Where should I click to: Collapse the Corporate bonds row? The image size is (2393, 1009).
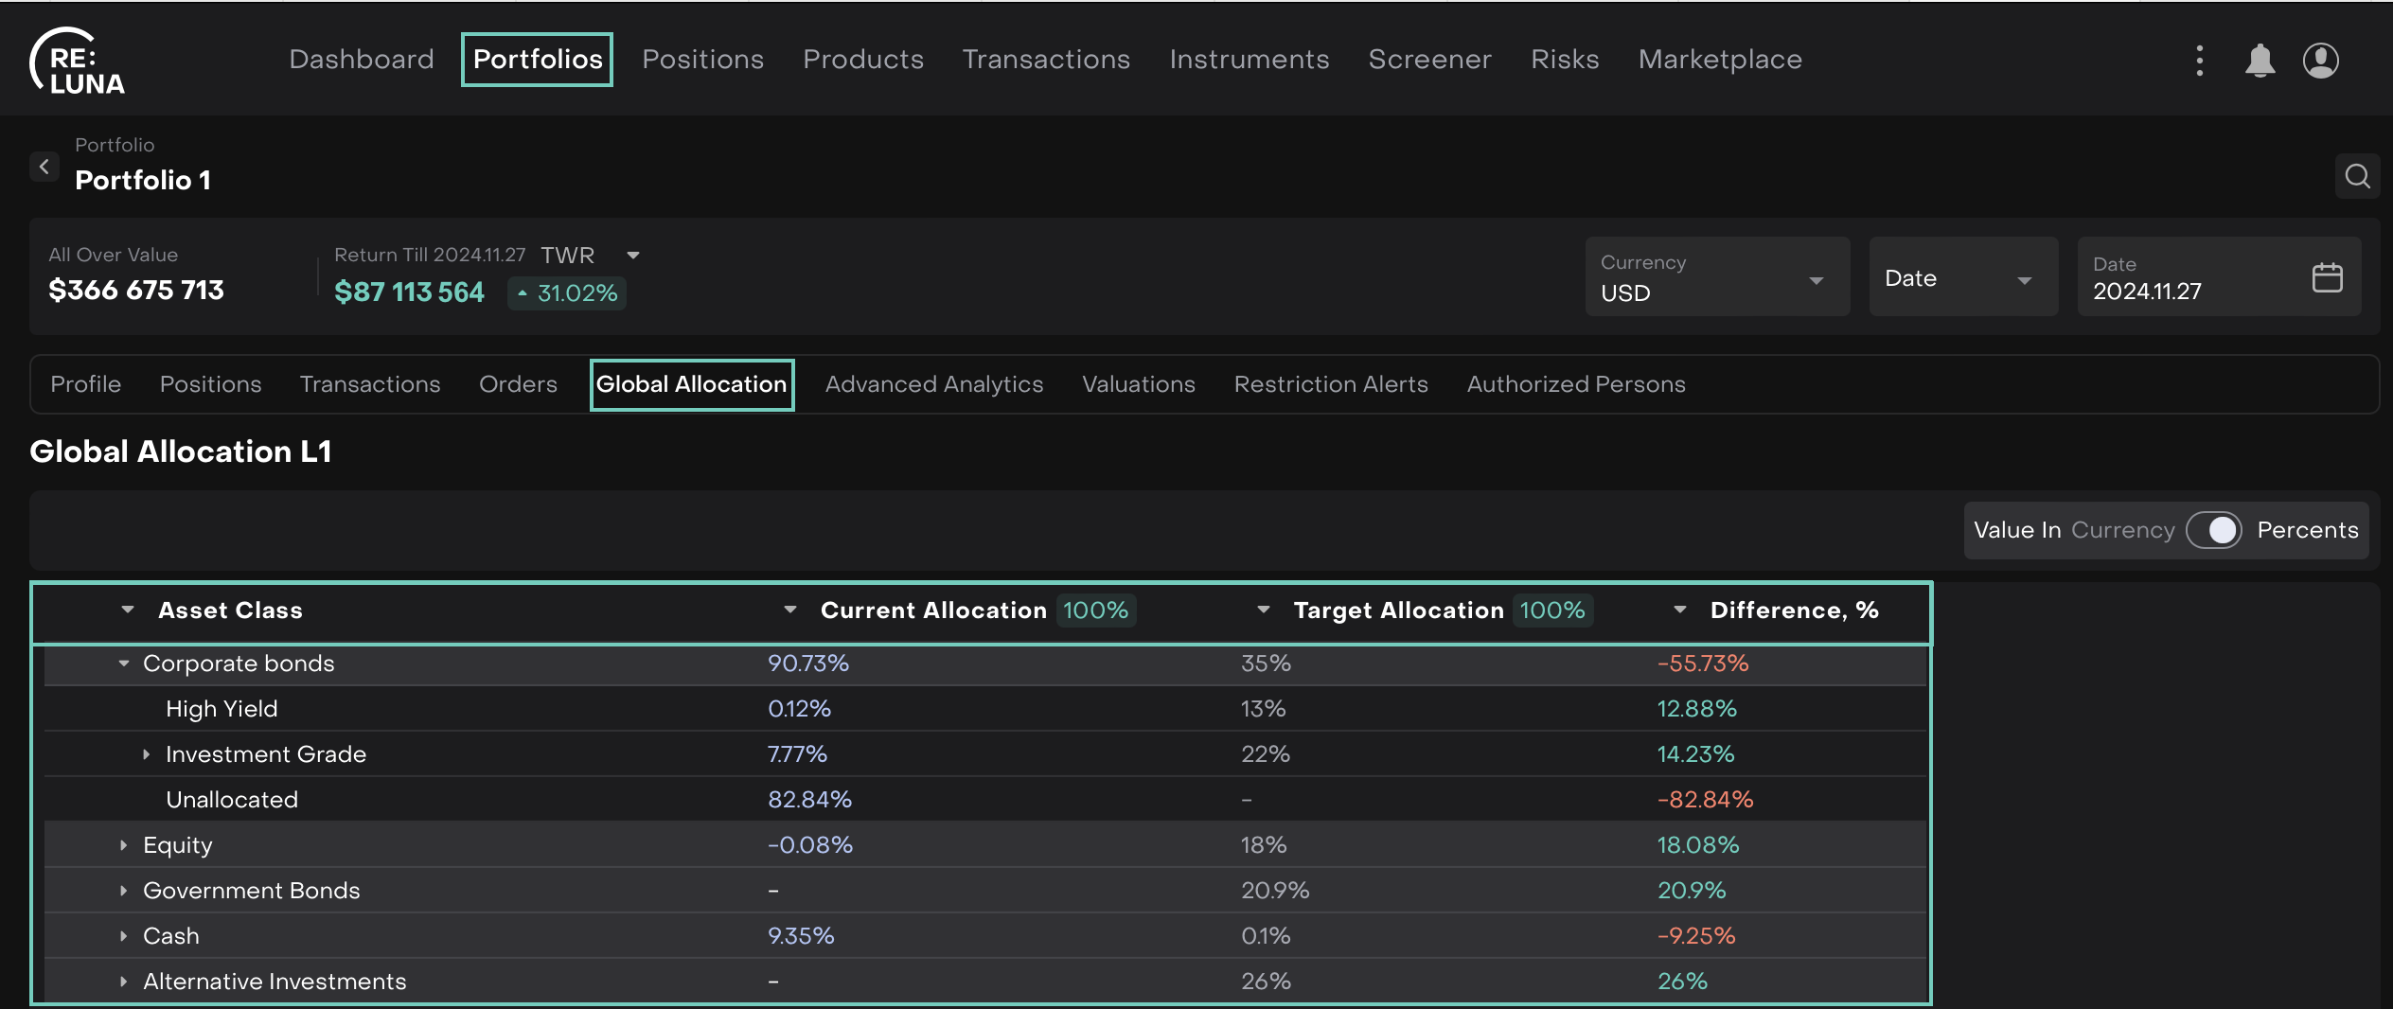point(124,664)
